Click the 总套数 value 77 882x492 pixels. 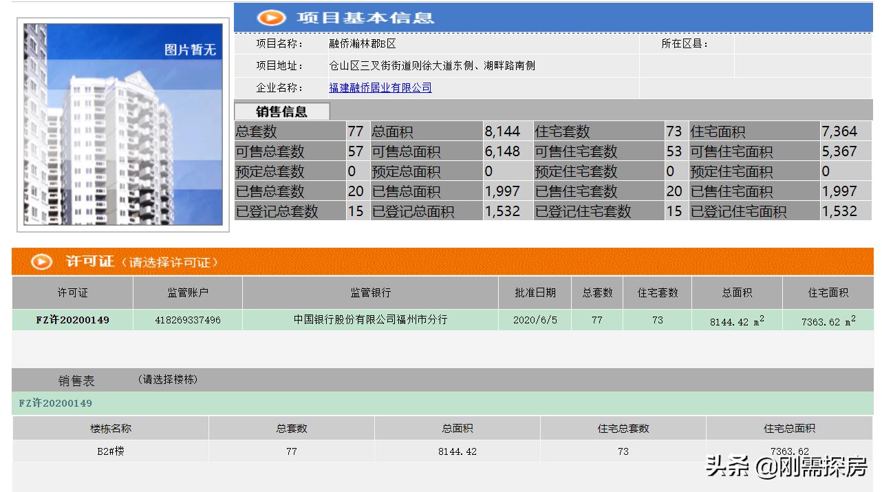356,131
